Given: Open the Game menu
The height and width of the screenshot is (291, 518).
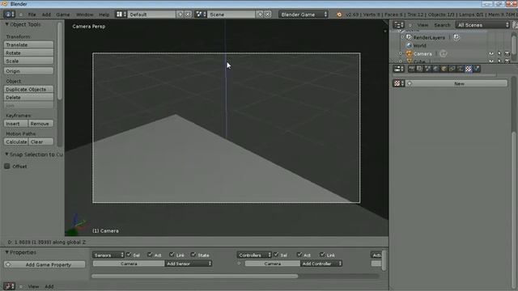Looking at the screenshot, I should pyautogui.click(x=63, y=15).
